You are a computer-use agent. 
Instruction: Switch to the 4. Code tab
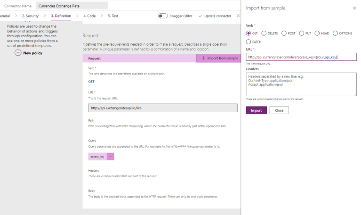(x=89, y=16)
